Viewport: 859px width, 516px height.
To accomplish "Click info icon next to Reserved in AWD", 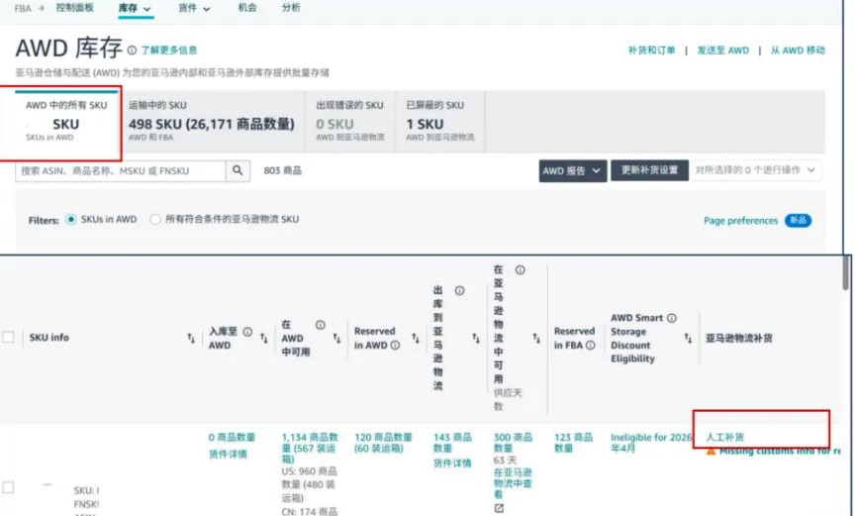I will pos(395,345).
